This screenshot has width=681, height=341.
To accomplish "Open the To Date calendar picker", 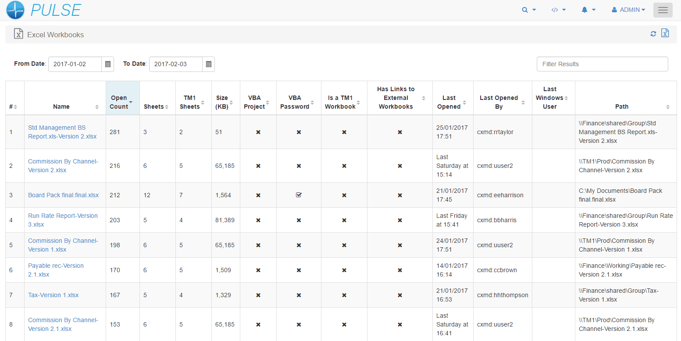I will 208,64.
